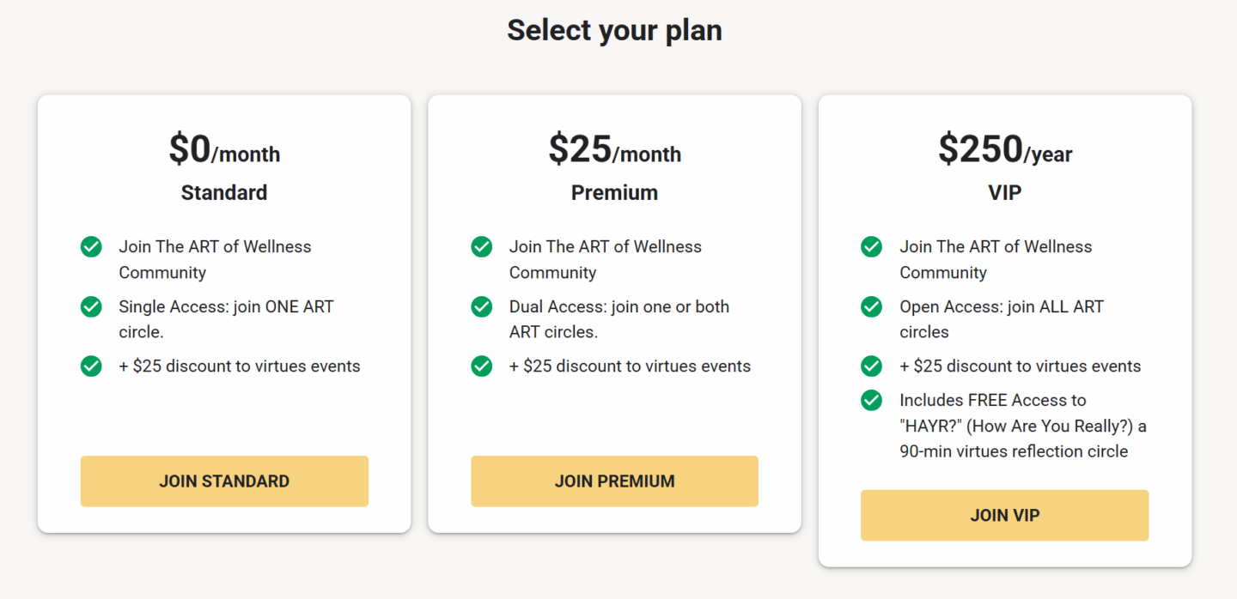Screen dimensions: 1237x599
Task: Click checkmark beside Standard $25 discount feature
Action: click(91, 366)
